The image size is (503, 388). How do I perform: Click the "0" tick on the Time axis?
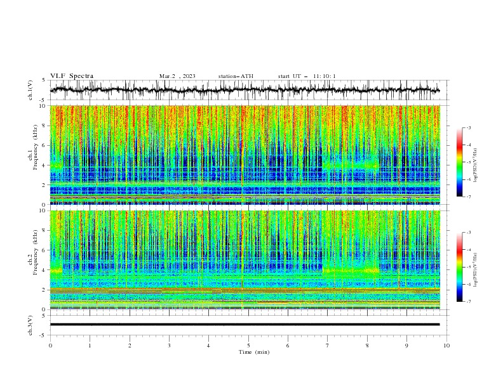(50, 346)
